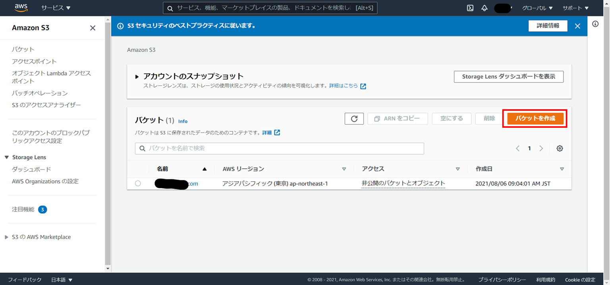Click the 2021/08/06 09:04:01 AM JST cell
Screen dimensions: 610x285
[x=513, y=183]
